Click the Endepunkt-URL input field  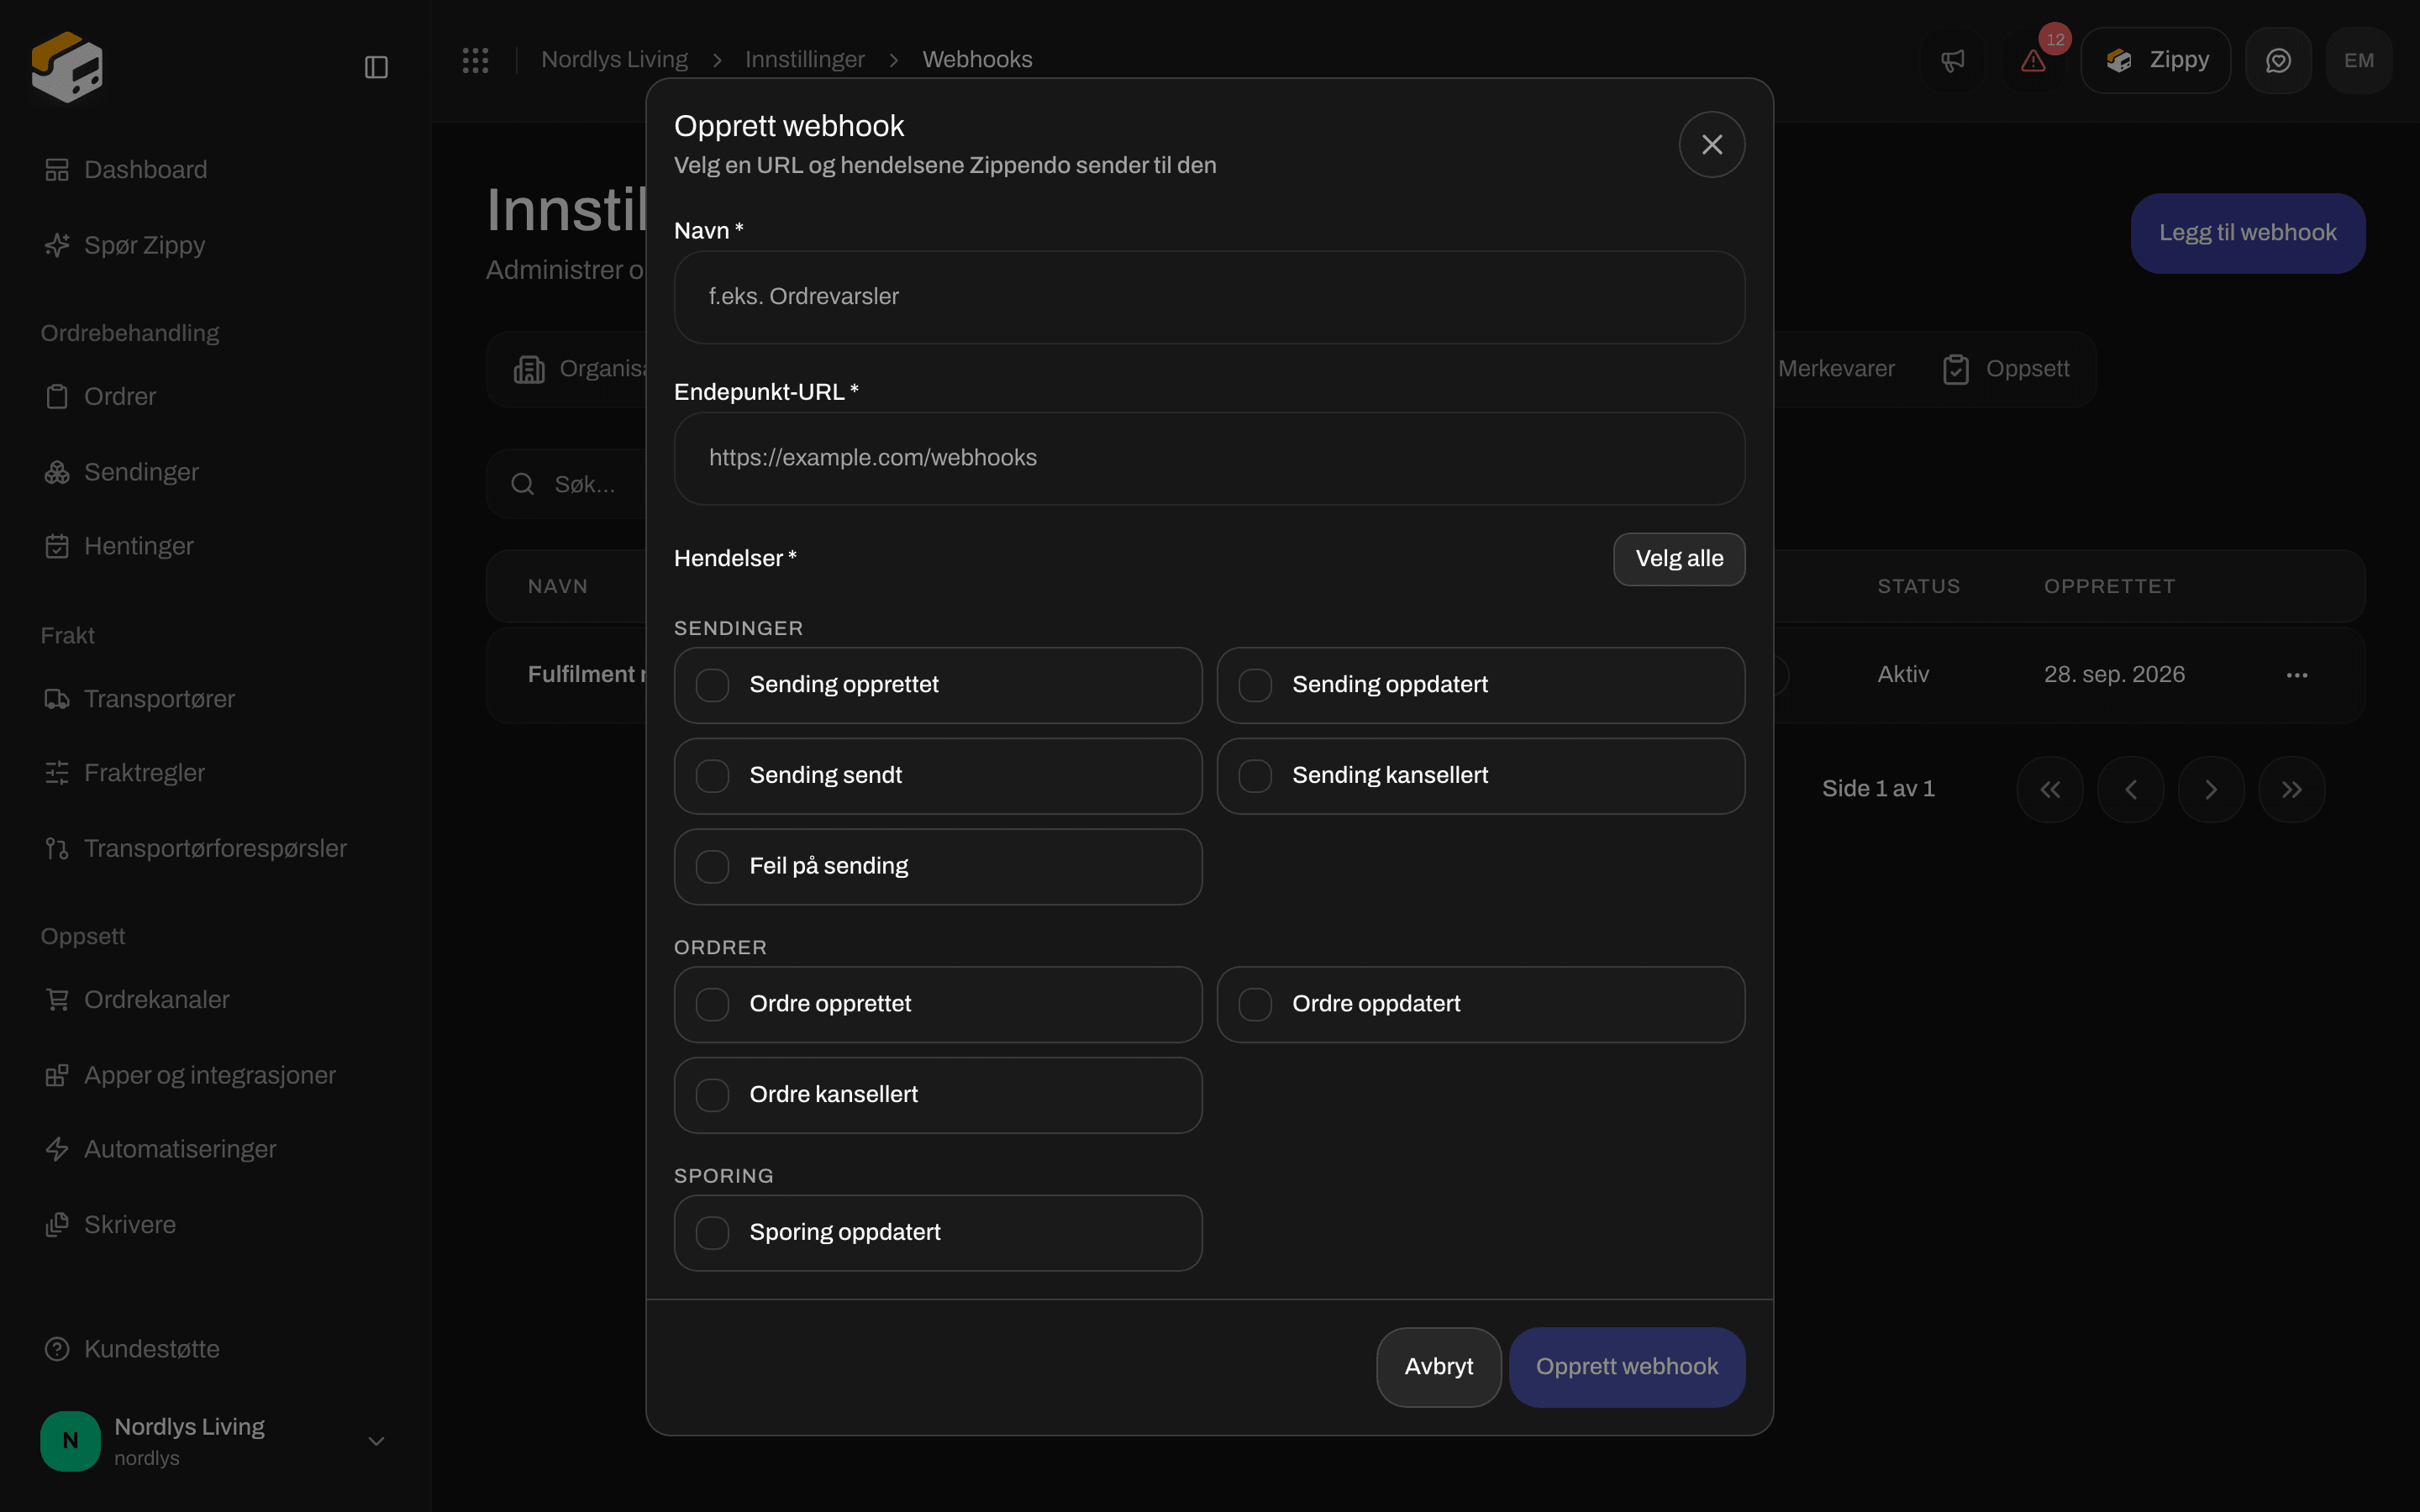pos(1209,459)
